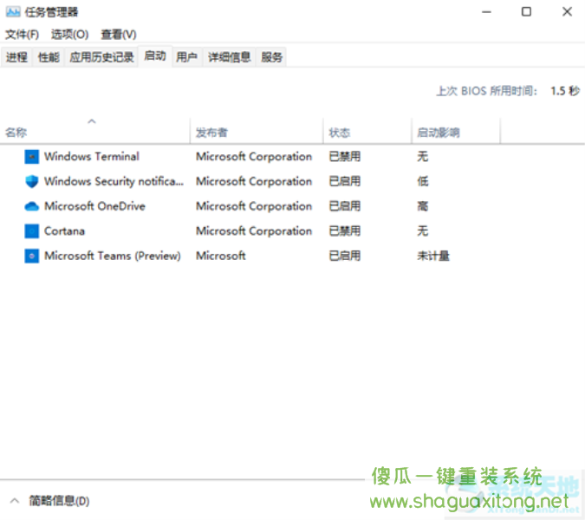This screenshot has height=520, width=585.
Task: Open the 文件(F) menu
Action: tap(22, 35)
